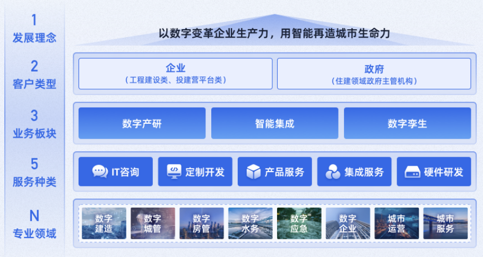Click the code monitor icon beside 定制开发

coord(174,172)
